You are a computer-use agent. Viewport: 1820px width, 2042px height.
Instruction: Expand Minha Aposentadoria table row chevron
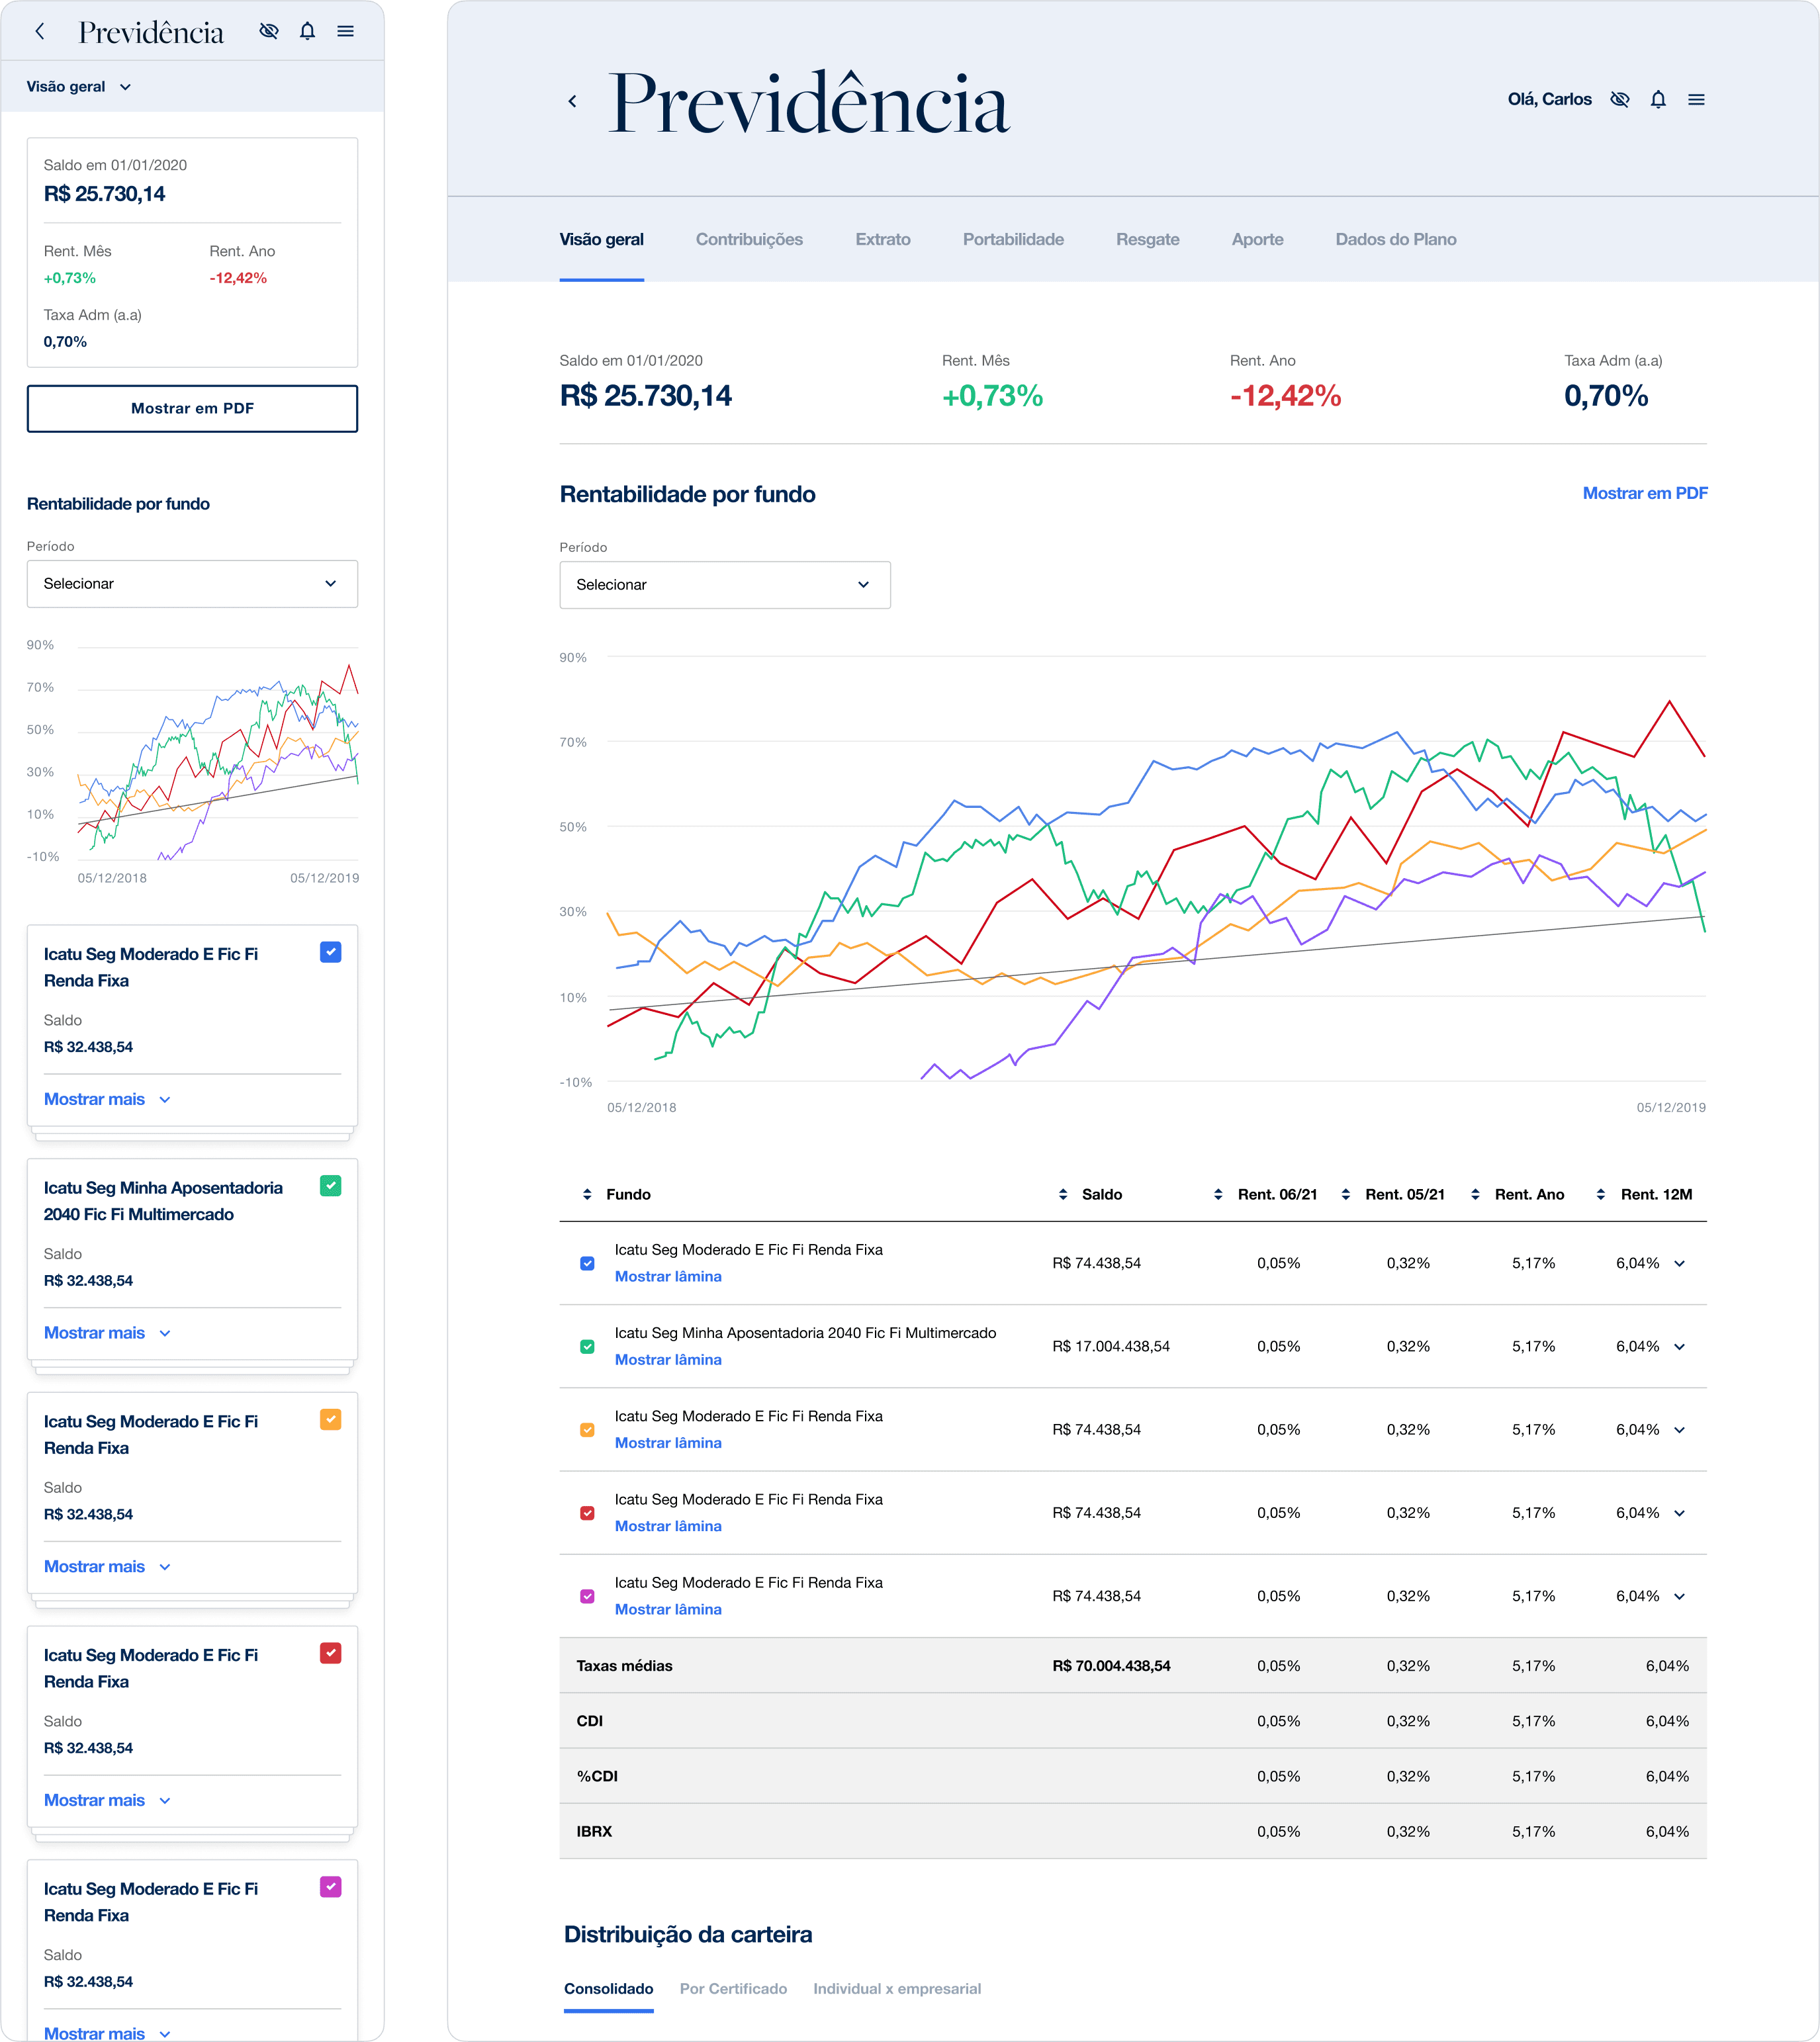pyautogui.click(x=1680, y=1346)
